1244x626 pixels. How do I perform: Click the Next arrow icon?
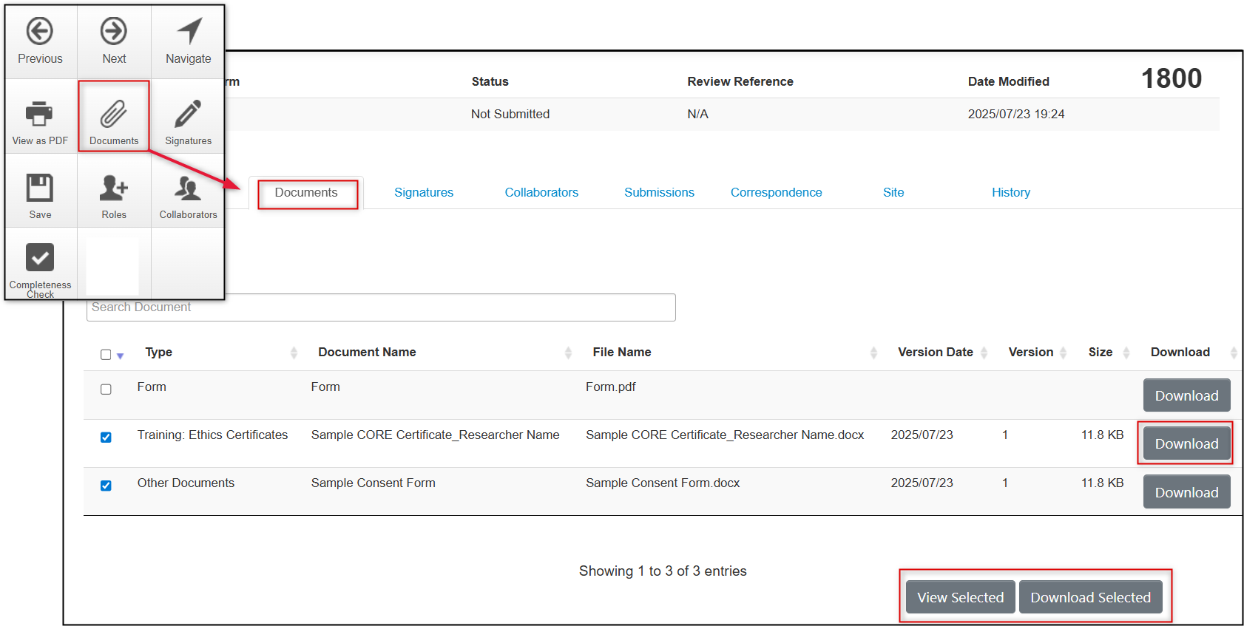pyautogui.click(x=114, y=32)
